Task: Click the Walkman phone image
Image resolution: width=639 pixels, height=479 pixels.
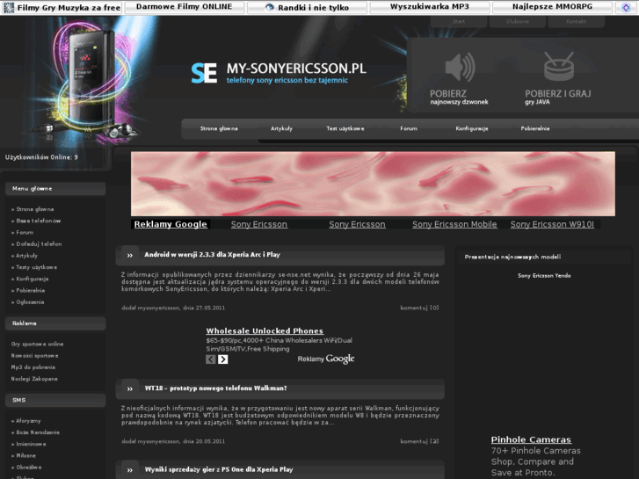Action: 91,82
